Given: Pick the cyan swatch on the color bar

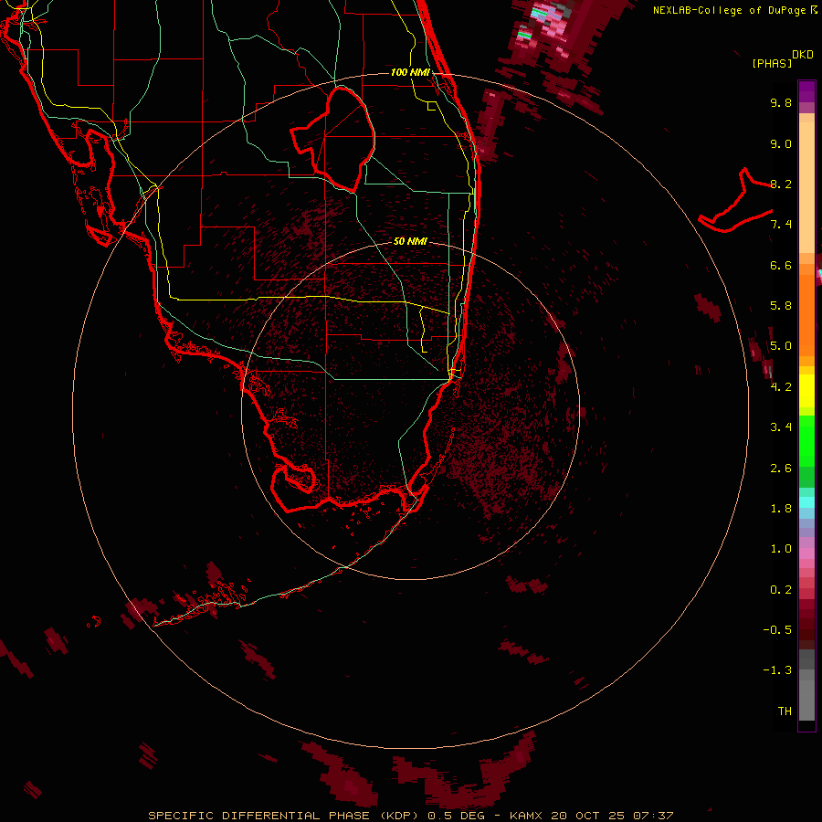Looking at the screenshot, I should tap(806, 502).
